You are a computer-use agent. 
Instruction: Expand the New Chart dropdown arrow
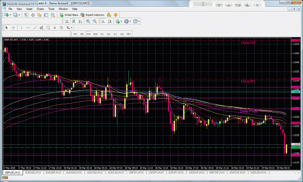10,15
